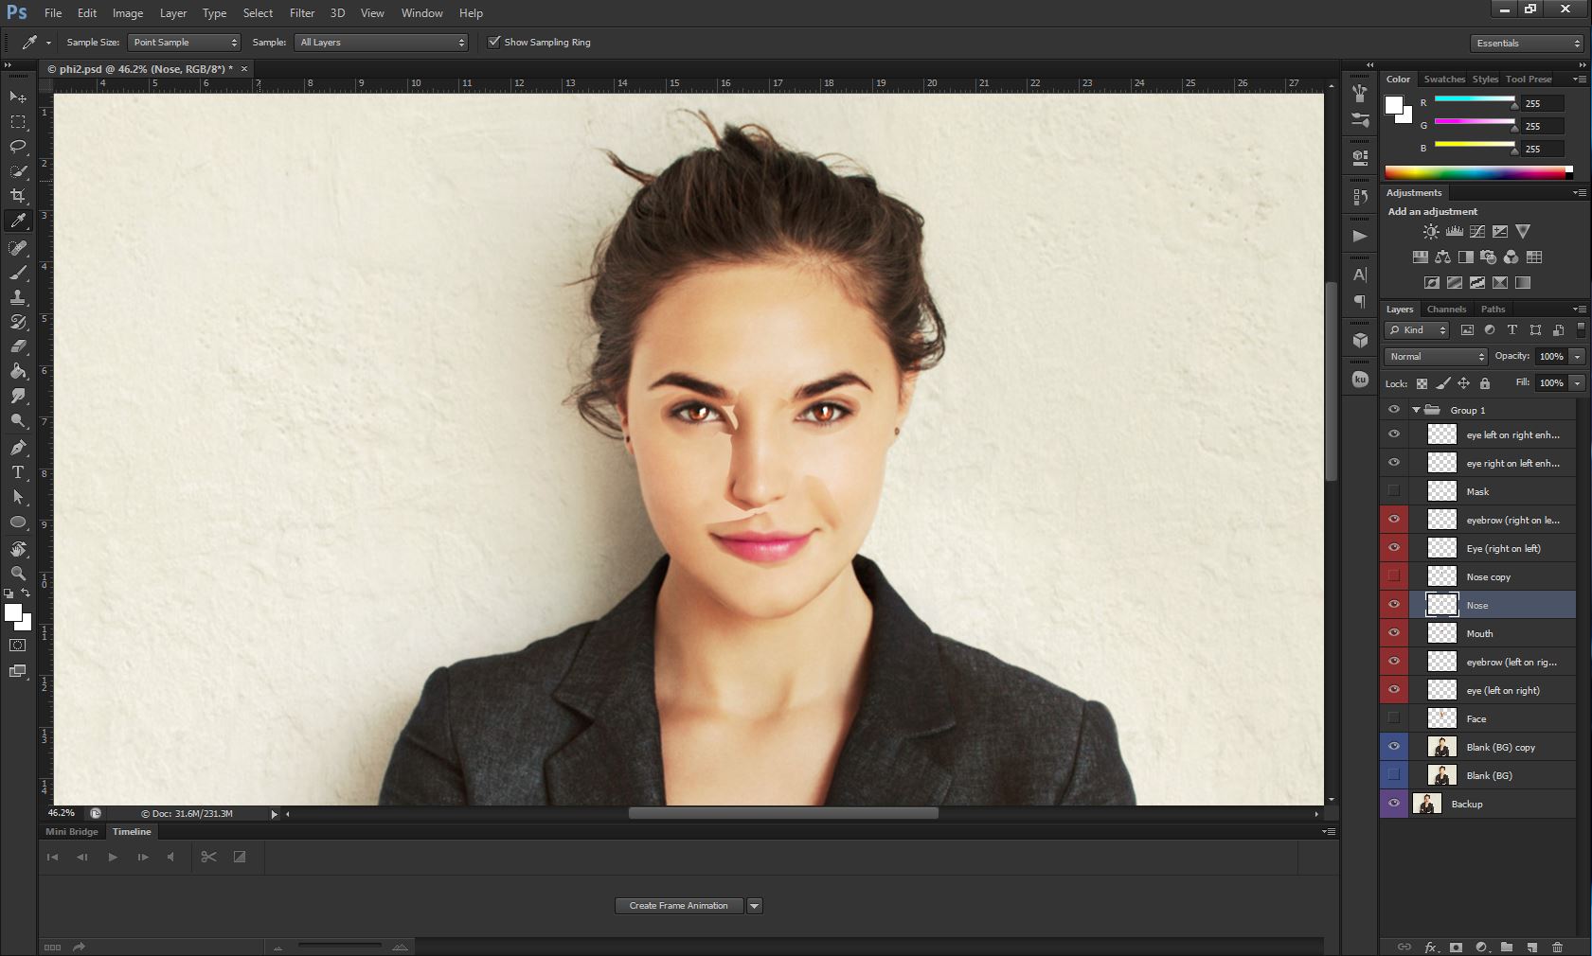
Task: Select the Horizontal Type tool
Action: tap(18, 472)
